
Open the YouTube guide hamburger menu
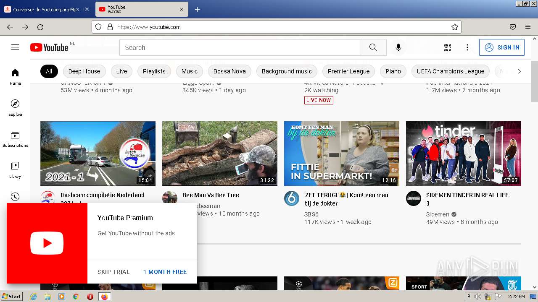coord(15,47)
